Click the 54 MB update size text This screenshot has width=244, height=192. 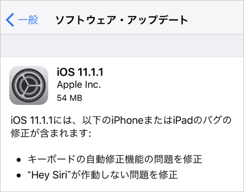coord(69,98)
